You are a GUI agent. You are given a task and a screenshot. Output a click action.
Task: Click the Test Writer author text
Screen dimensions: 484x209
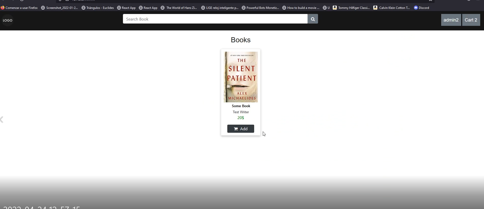(x=241, y=112)
